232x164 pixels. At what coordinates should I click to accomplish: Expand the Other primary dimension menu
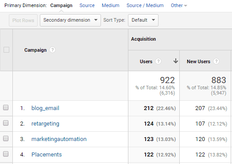pyautogui.click(x=179, y=5)
